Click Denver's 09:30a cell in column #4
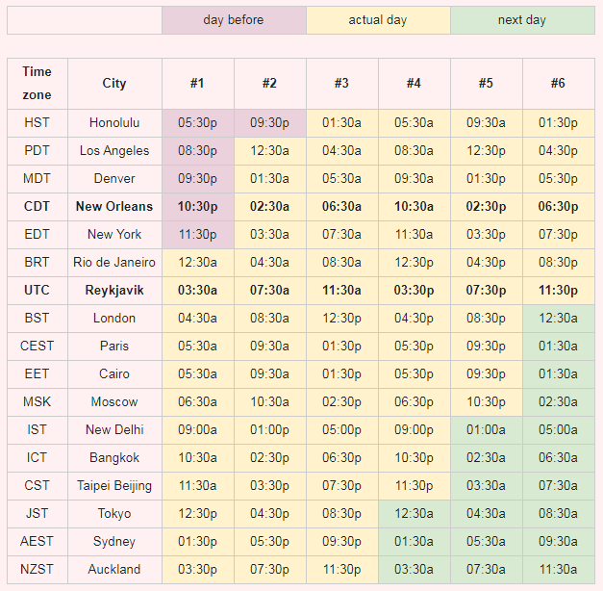 pos(415,179)
